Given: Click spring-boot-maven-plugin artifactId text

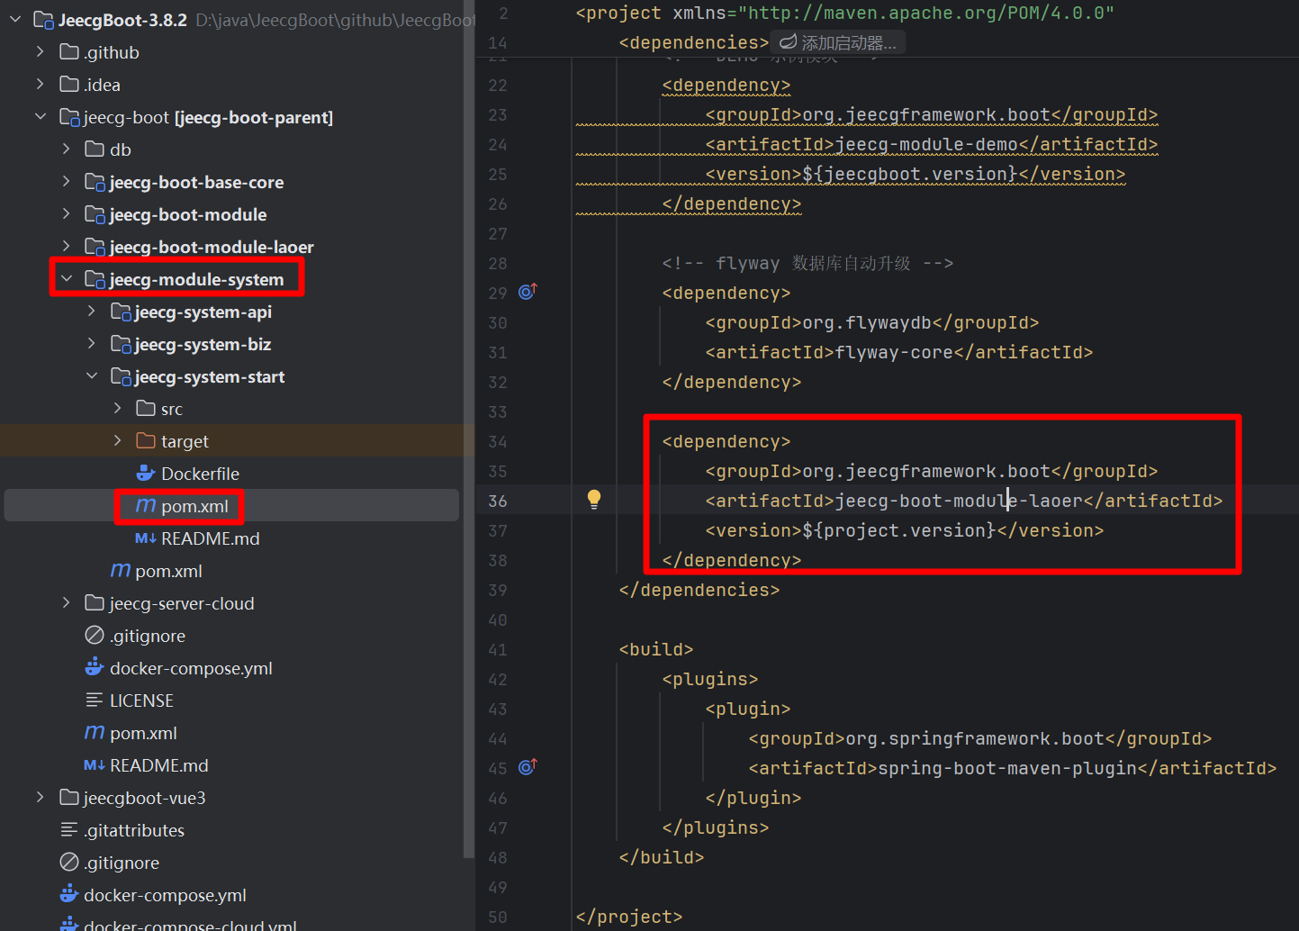Looking at the screenshot, I should pos(1007,768).
